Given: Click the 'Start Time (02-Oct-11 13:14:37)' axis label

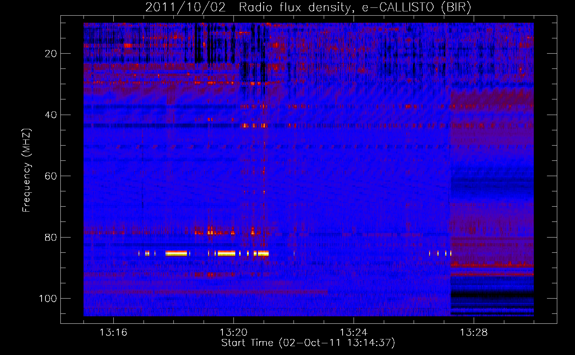Looking at the screenshot, I should point(308,343).
